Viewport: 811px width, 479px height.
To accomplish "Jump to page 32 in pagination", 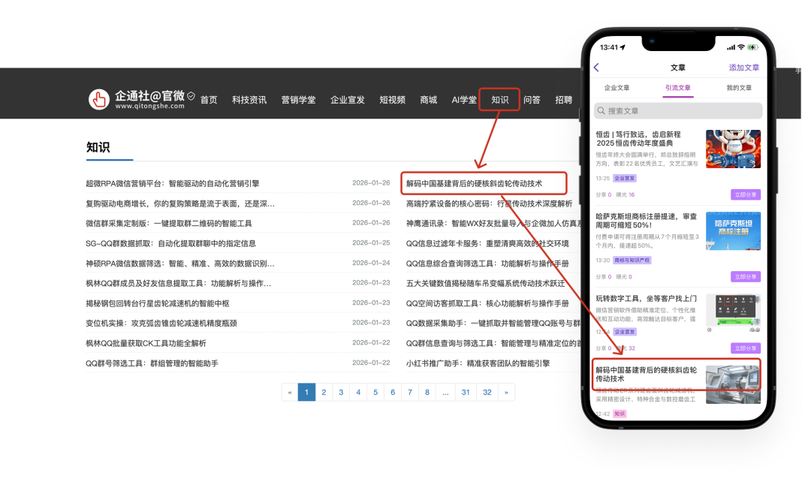I will 487,392.
